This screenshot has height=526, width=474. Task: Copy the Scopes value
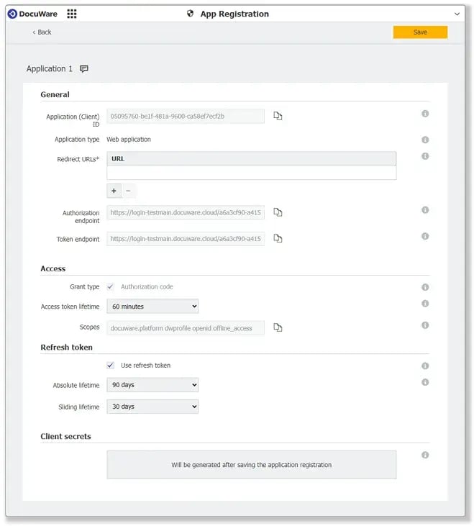[x=278, y=327]
